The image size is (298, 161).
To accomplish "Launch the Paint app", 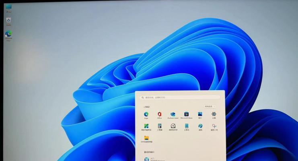I will point(200,127).
